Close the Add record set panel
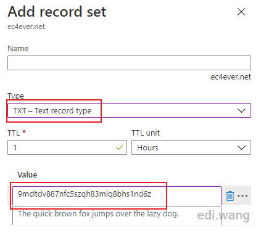 [241, 12]
